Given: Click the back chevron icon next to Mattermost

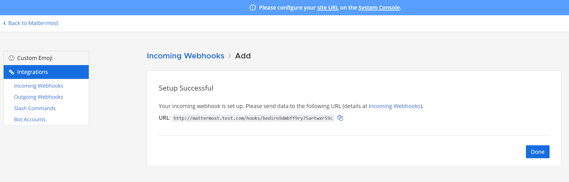Looking at the screenshot, I should pos(5,23).
